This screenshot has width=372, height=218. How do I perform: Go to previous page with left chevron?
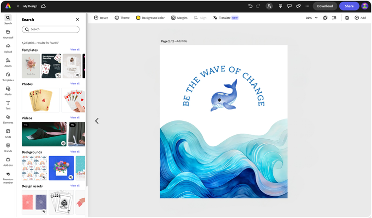click(x=97, y=121)
